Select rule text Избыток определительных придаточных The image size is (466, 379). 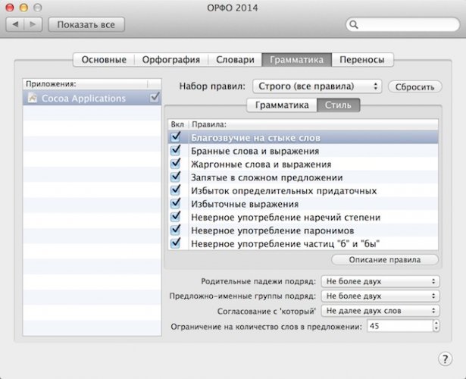click(x=283, y=191)
